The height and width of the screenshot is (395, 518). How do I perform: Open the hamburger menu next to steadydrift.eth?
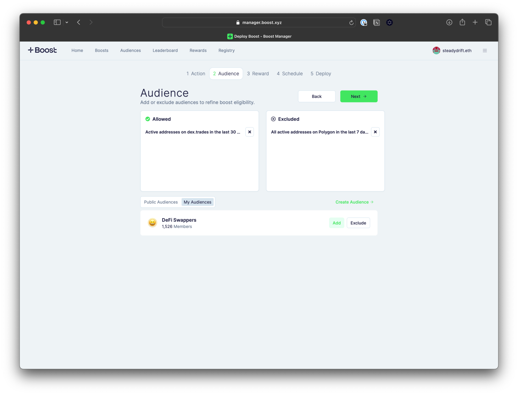click(485, 50)
